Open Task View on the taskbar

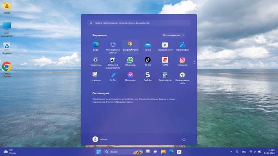[x=148, y=152]
